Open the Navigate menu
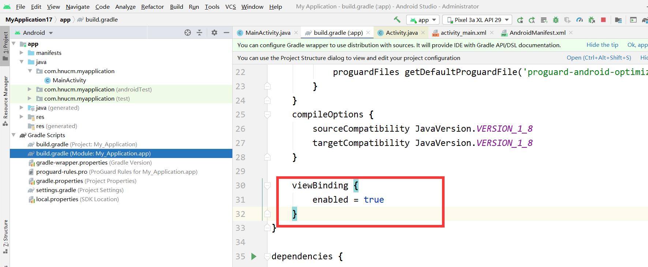648x267 pixels. [78, 7]
